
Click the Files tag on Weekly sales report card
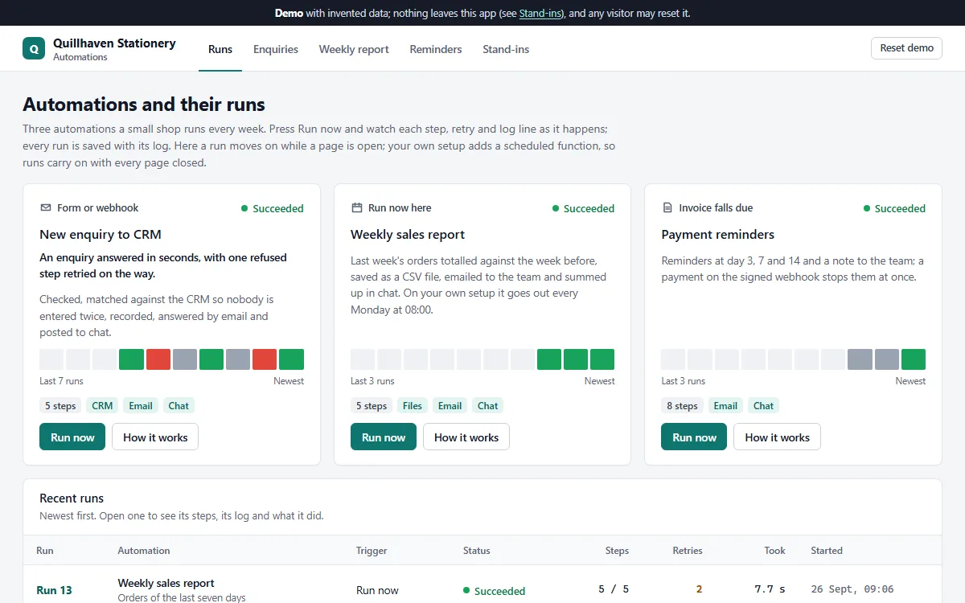(413, 406)
